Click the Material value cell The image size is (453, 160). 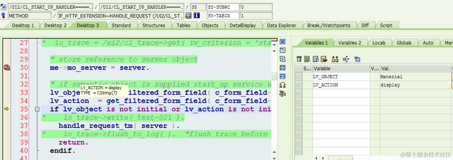click(416, 77)
